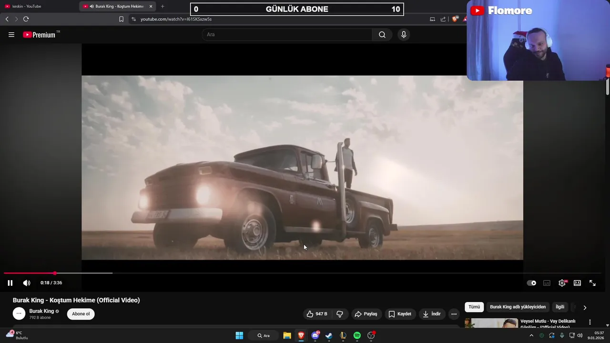Viewport: 610px width, 343px height.
Task: Share the video via Paylaş button
Action: point(366,314)
